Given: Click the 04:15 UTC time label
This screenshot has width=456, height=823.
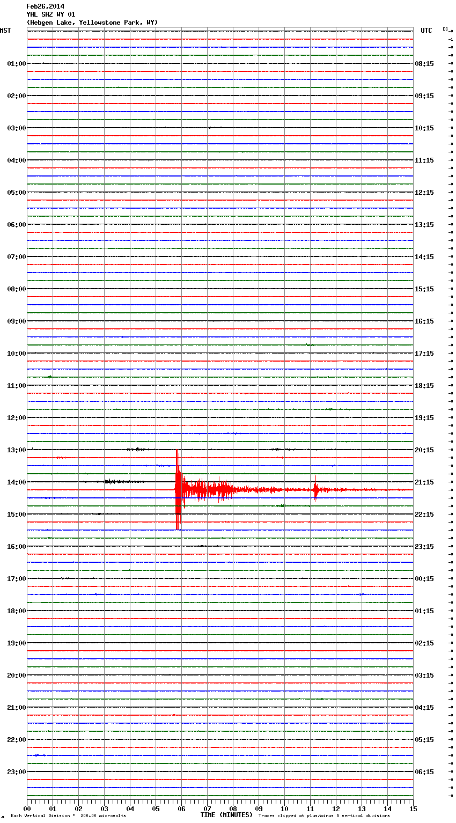Looking at the screenshot, I should 424,708.
